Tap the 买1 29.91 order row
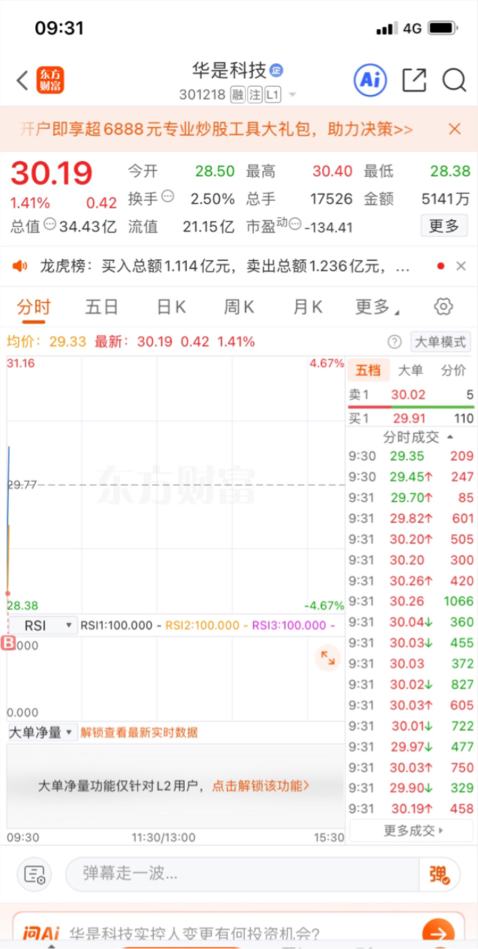 (411, 419)
